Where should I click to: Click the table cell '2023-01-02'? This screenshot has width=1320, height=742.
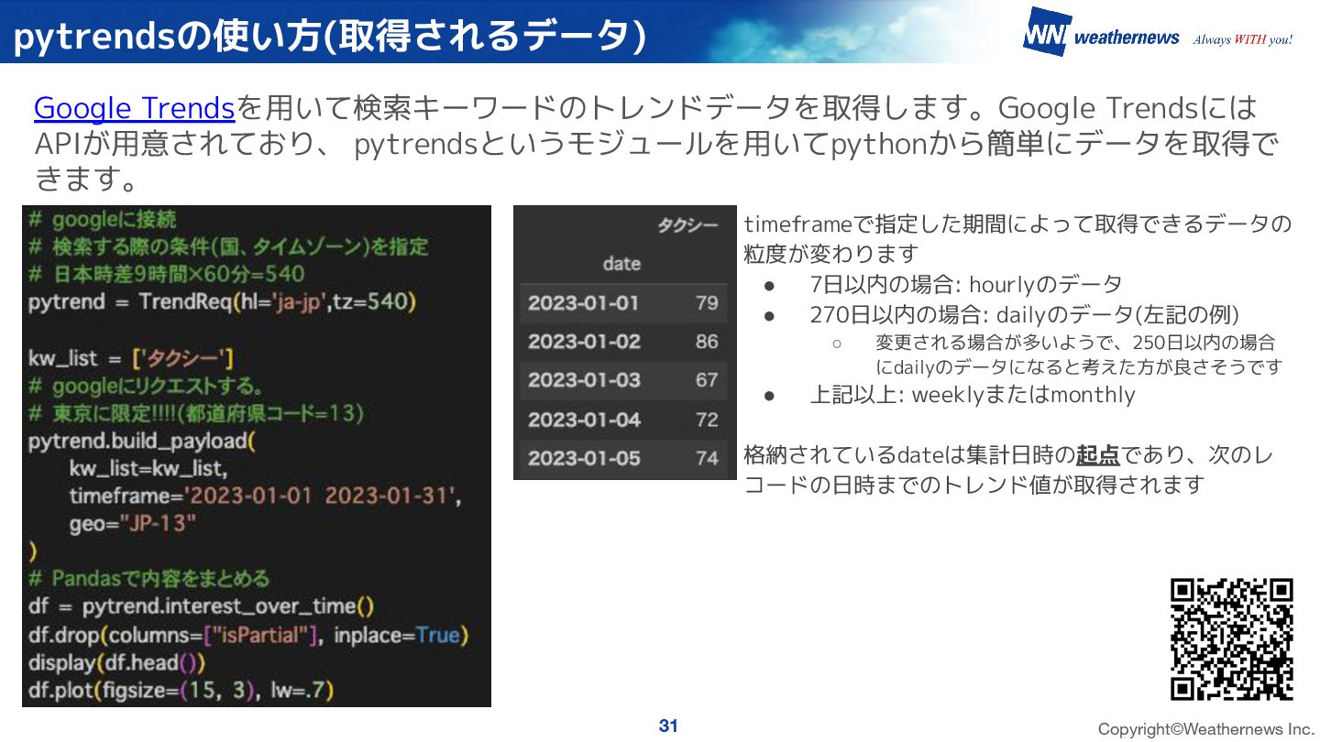(583, 342)
